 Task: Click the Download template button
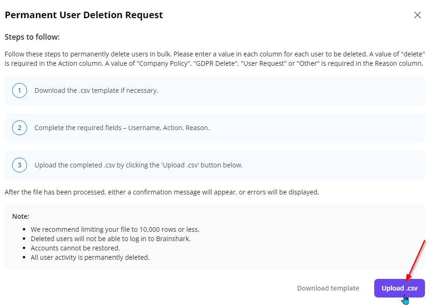point(328,288)
